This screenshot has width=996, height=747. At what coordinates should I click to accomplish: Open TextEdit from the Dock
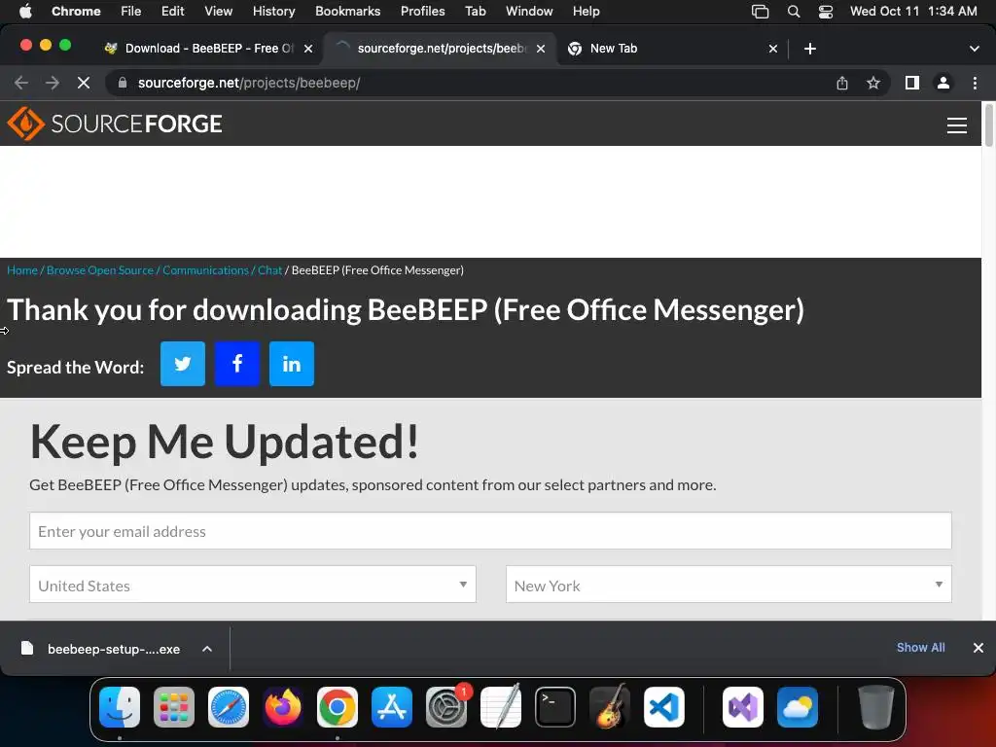coord(501,707)
